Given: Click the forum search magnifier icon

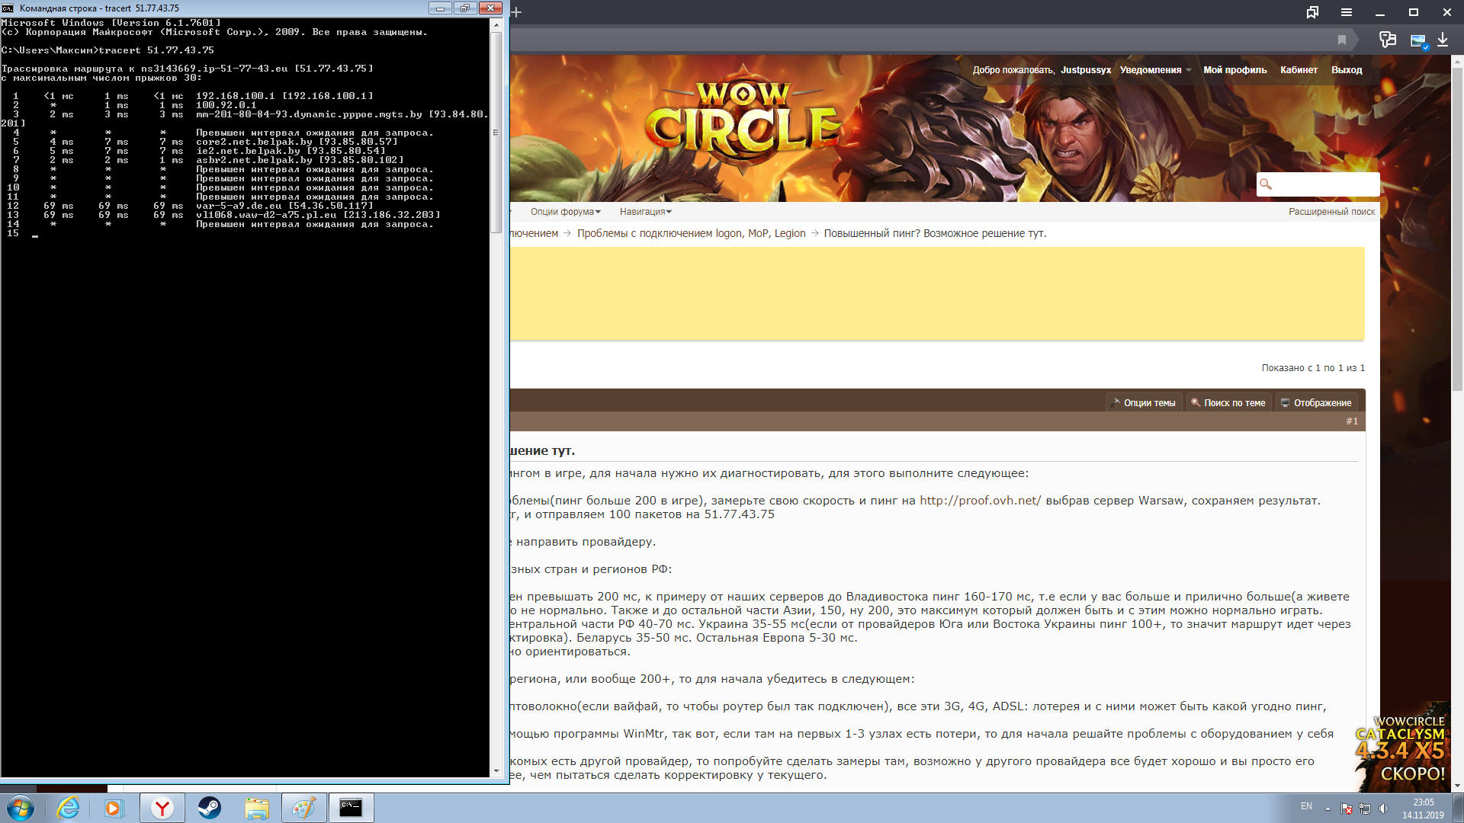Looking at the screenshot, I should click(x=1266, y=184).
